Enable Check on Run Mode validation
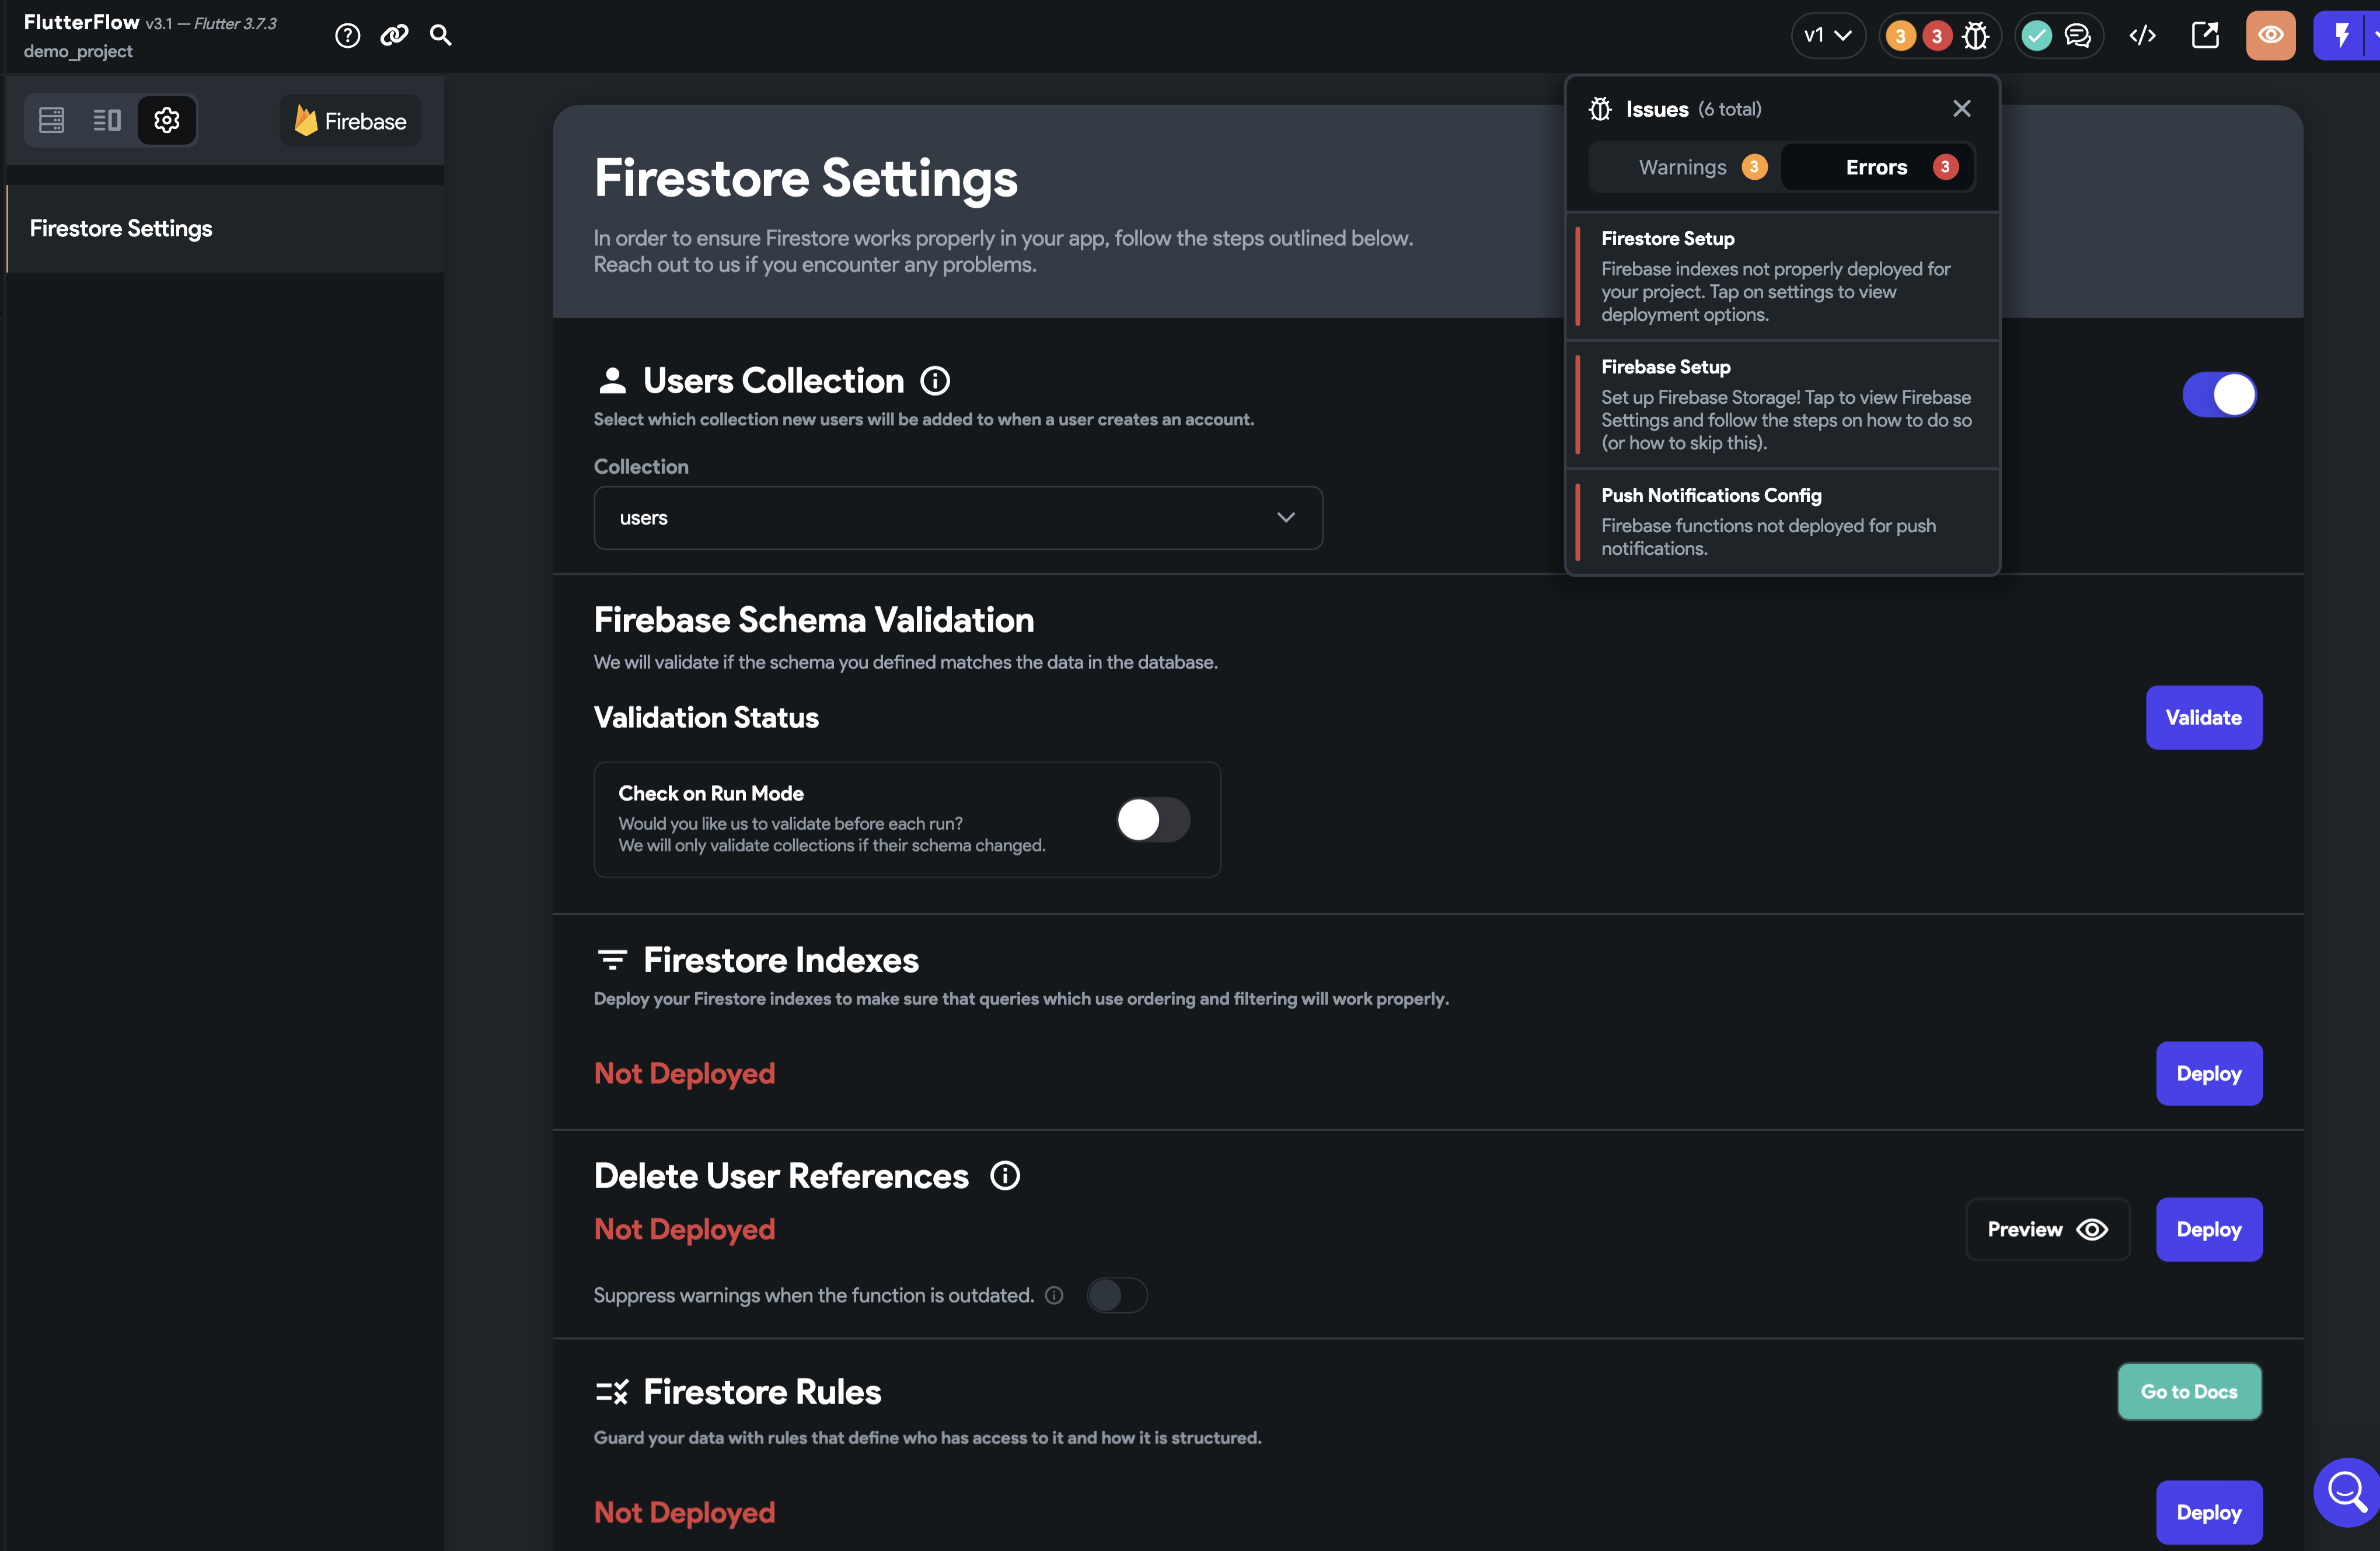 click(x=1152, y=820)
